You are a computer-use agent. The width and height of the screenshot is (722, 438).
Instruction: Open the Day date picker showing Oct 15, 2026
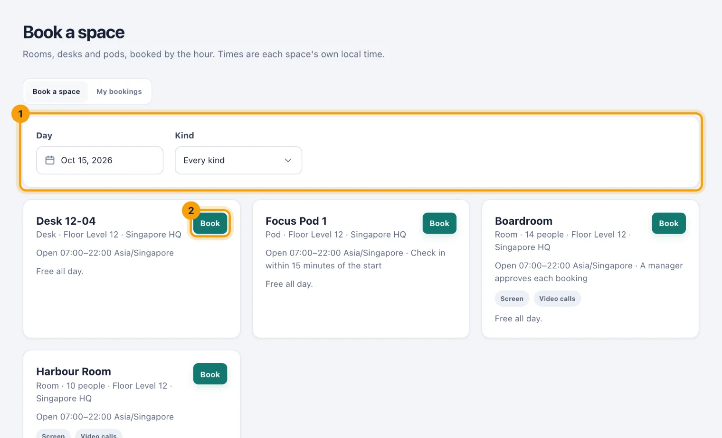pos(100,160)
